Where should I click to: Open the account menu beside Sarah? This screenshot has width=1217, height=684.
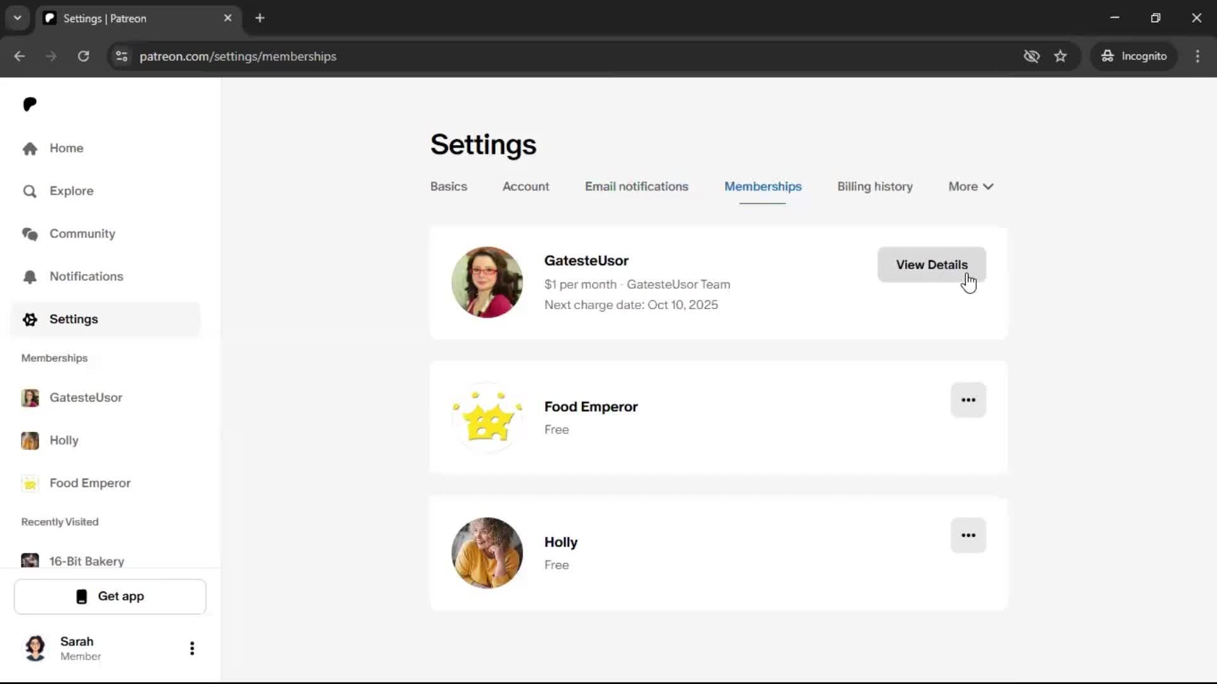click(x=192, y=648)
